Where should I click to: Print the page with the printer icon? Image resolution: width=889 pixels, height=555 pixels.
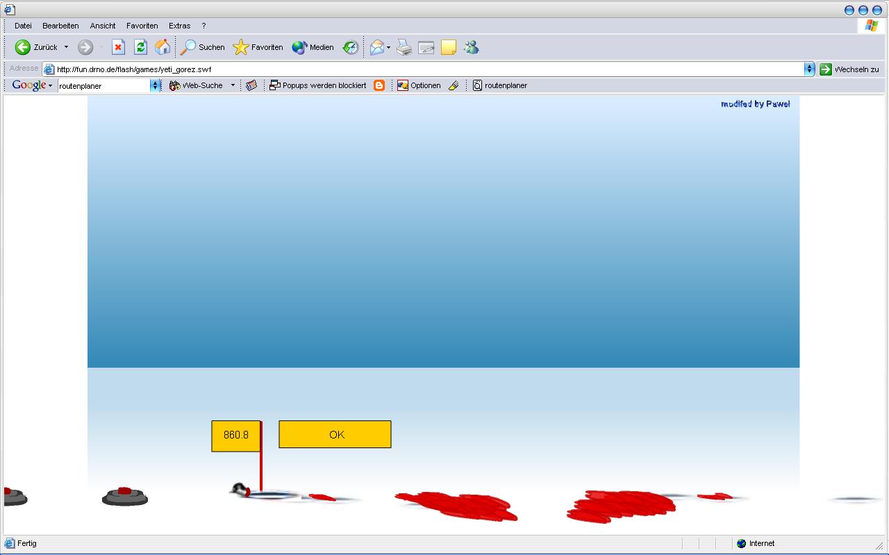(x=404, y=47)
